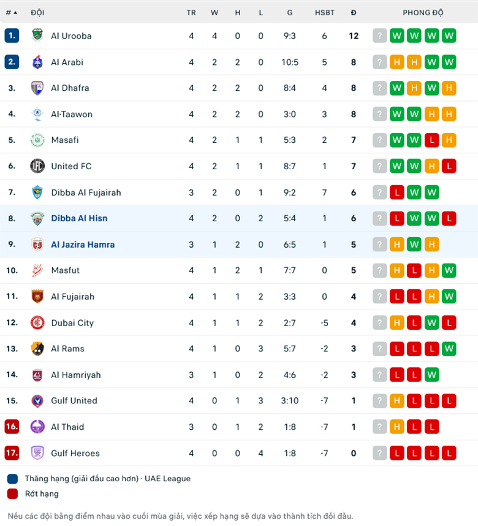478x526 pixels.
Task: Click the Al Arabi club logo
Action: pos(37,62)
